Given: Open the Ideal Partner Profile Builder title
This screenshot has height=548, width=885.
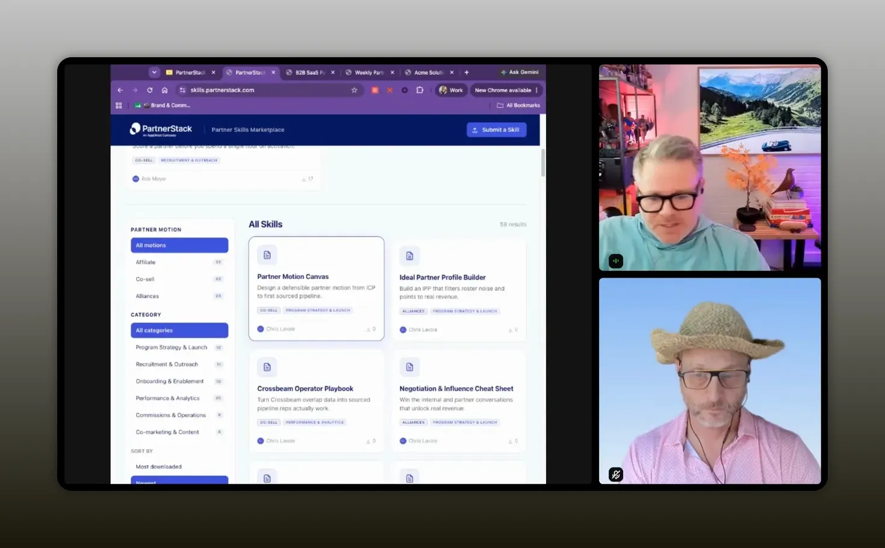Looking at the screenshot, I should pyautogui.click(x=442, y=278).
